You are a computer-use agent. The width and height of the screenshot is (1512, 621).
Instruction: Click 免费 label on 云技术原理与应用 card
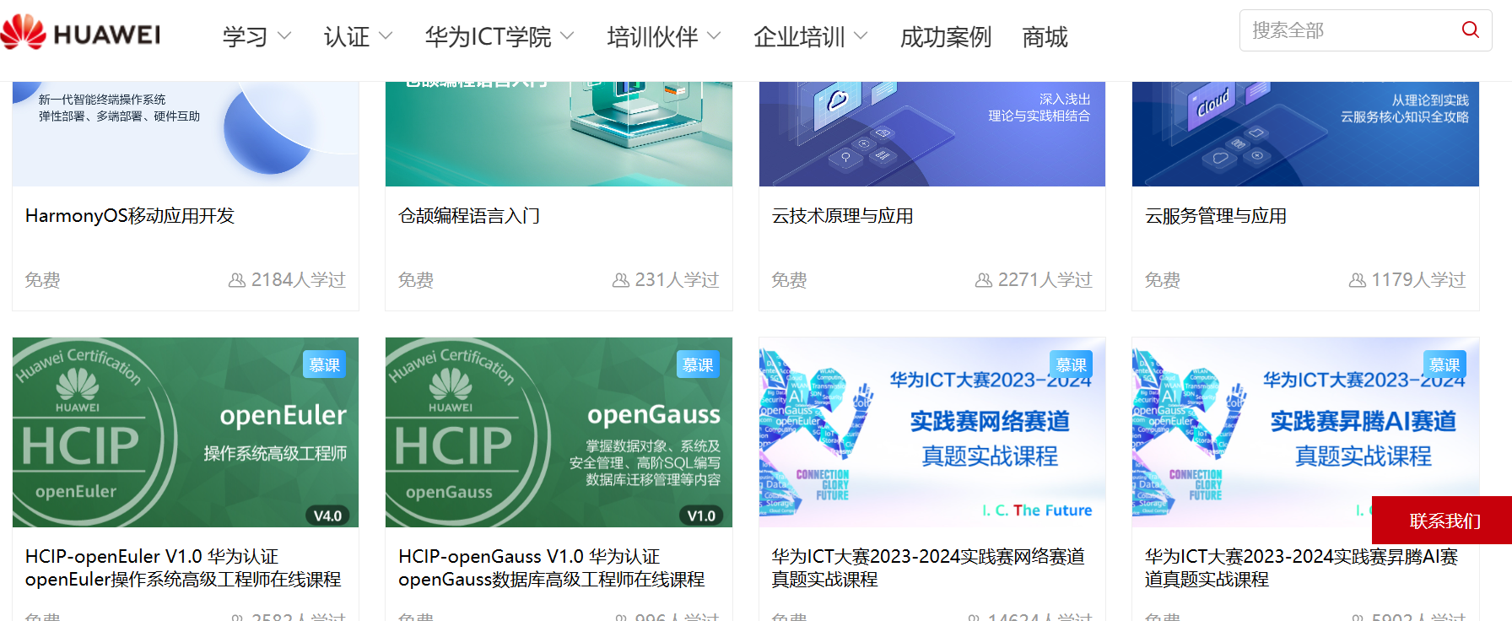click(790, 280)
